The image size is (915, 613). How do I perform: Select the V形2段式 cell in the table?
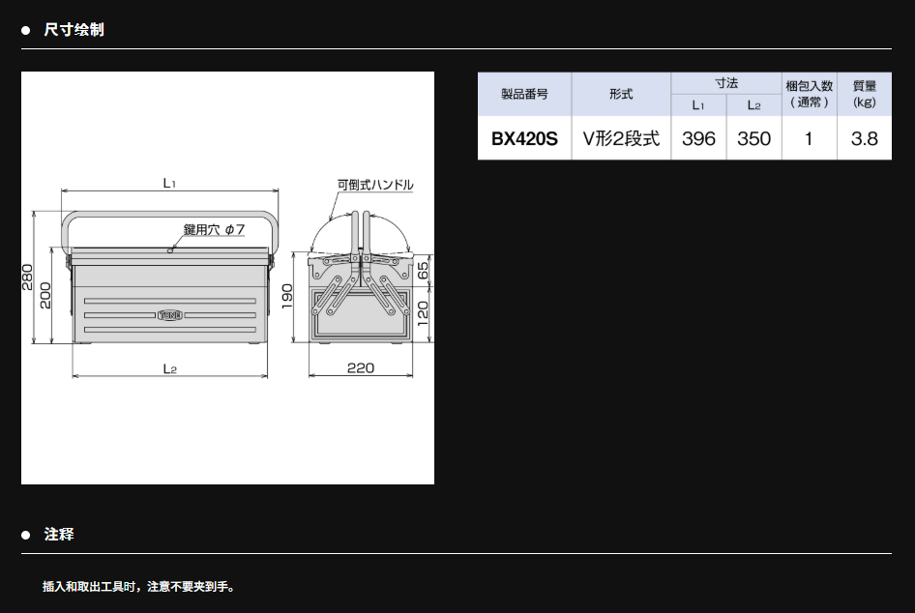[x=621, y=139]
